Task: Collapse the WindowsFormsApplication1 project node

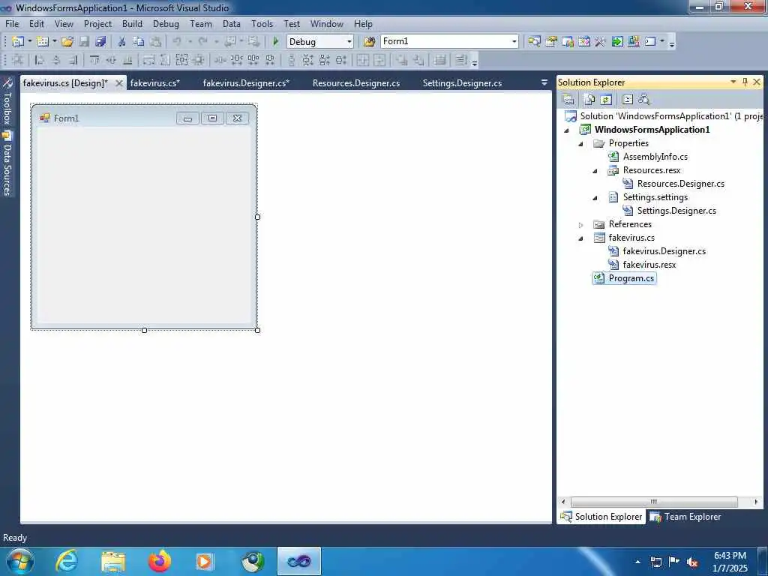Action: coord(567,130)
